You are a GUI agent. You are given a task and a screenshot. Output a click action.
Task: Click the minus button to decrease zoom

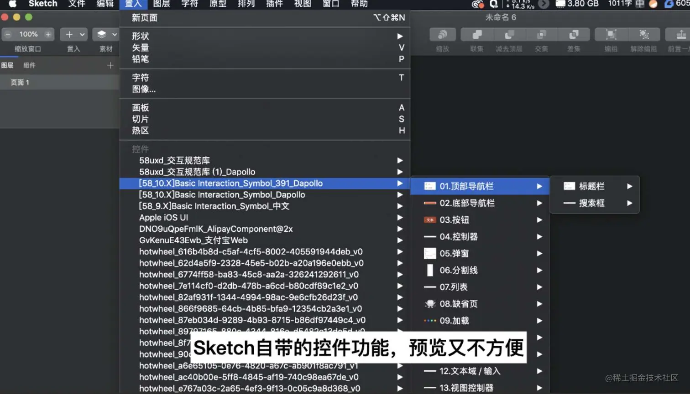7,34
